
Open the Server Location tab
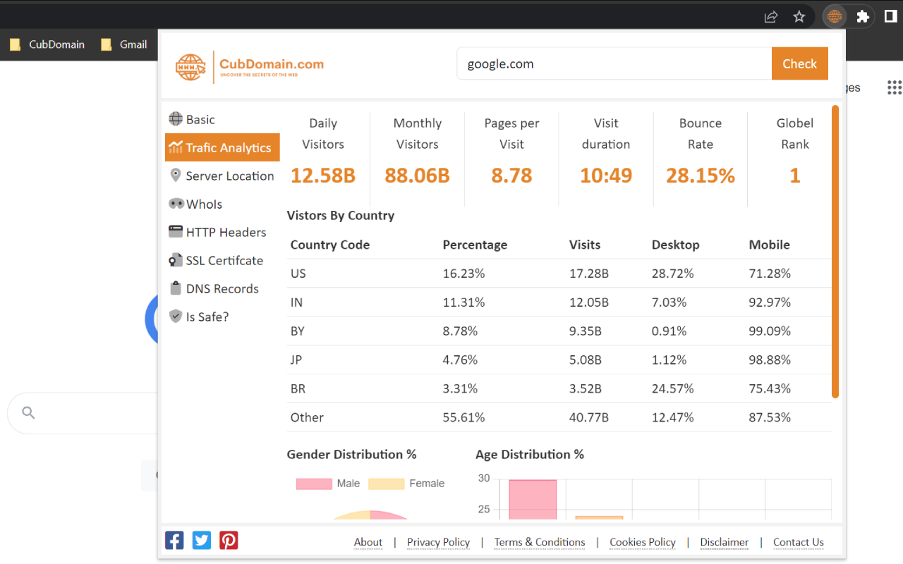coord(222,176)
